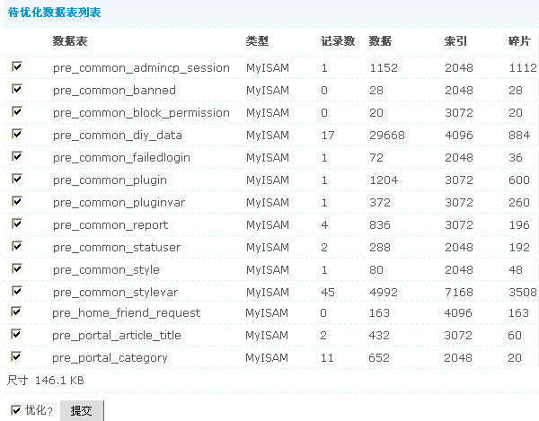
Task: Click the 记录数 column header
Action: pos(338,41)
